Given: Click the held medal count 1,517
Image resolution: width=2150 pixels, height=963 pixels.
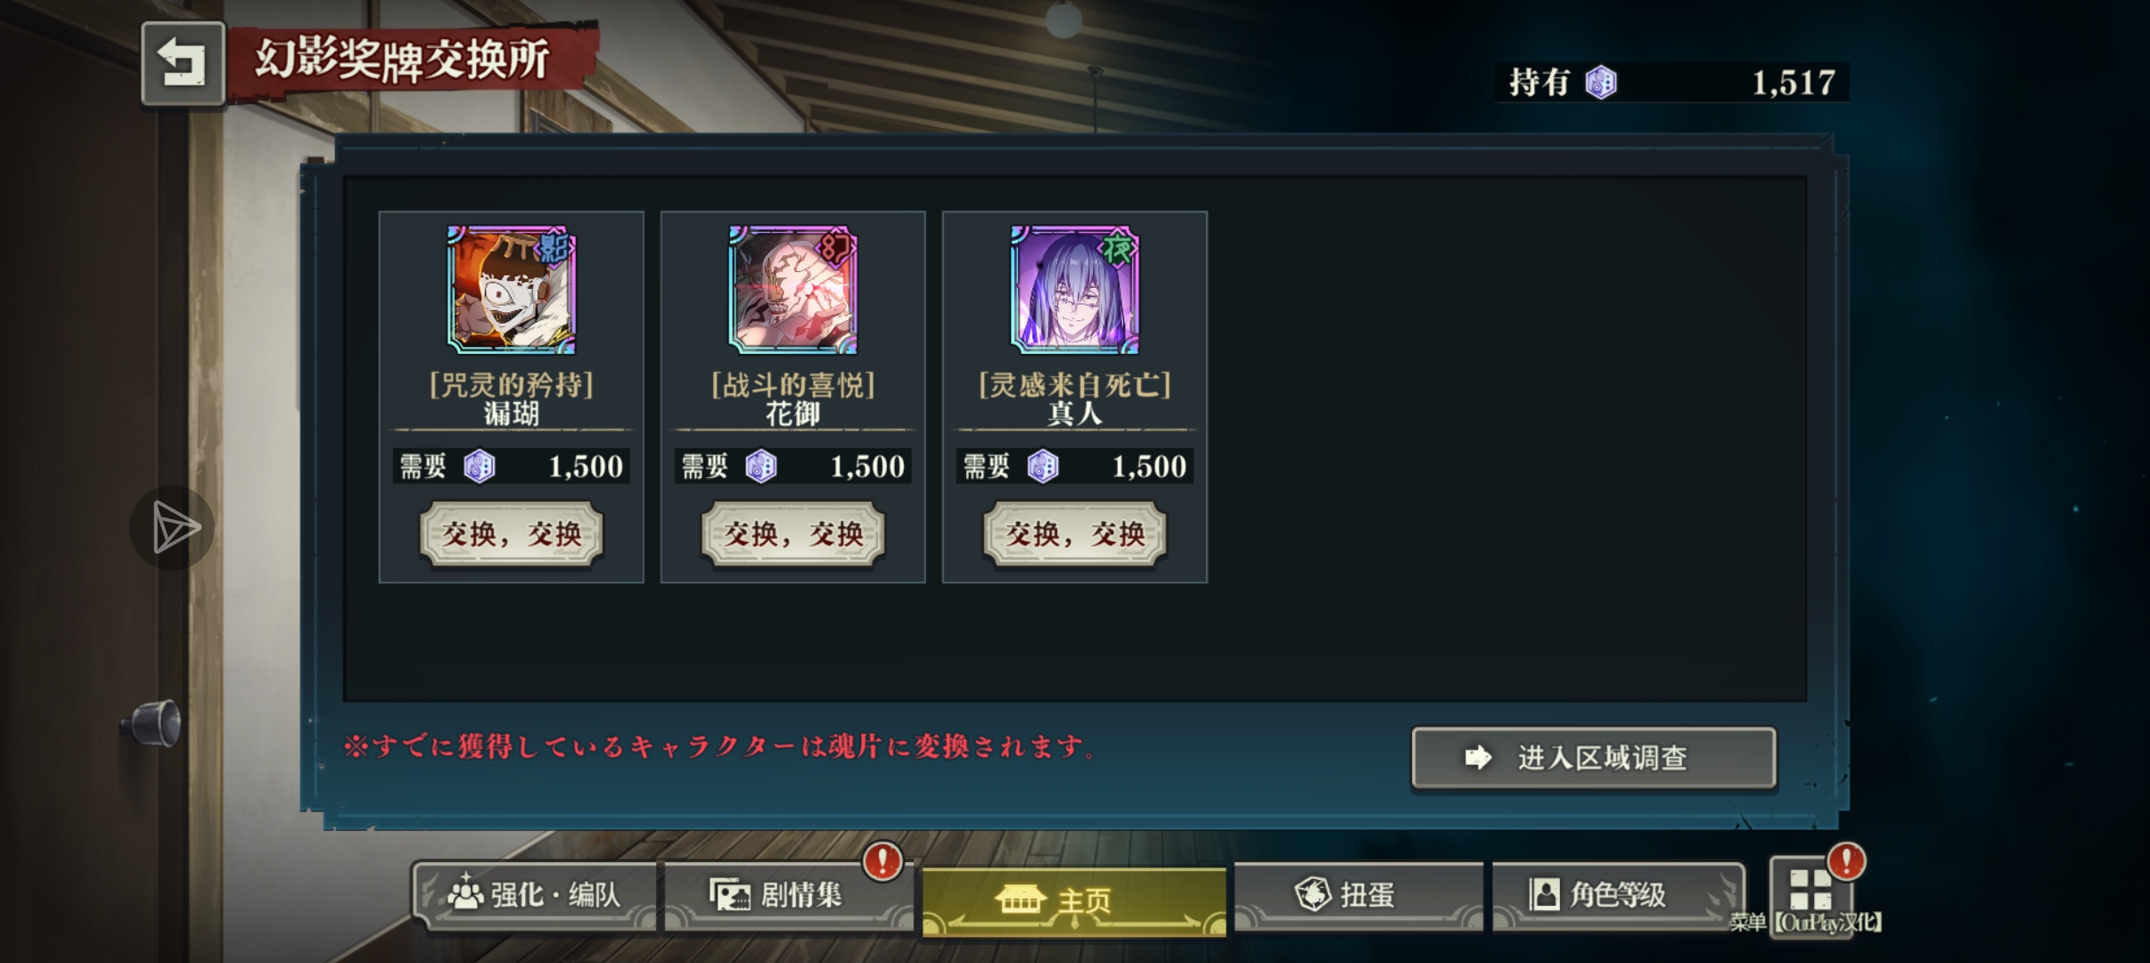Looking at the screenshot, I should click(x=1793, y=83).
